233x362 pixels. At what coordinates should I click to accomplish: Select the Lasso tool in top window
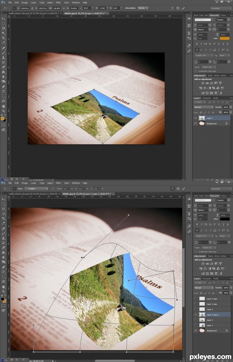[x=3, y=28]
